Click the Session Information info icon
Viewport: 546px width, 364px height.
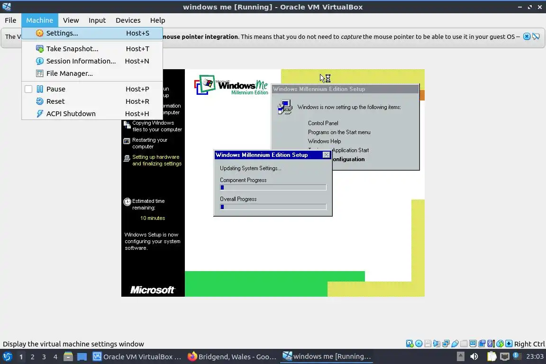(x=40, y=61)
